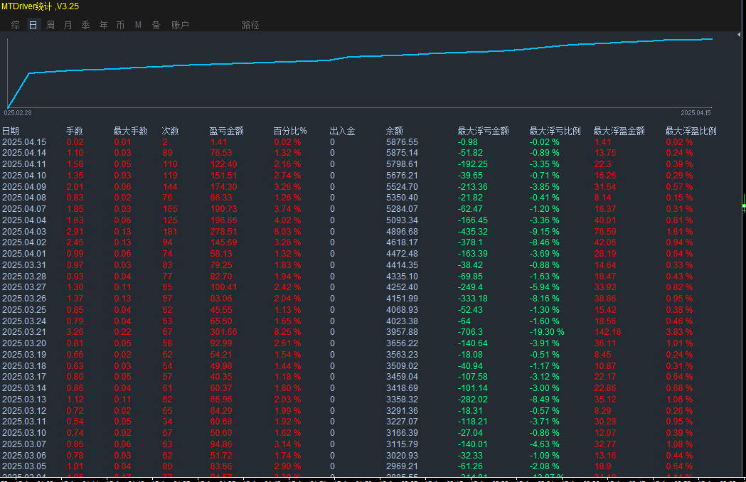Click the 次数 column header
The image size is (746, 482).
click(170, 131)
